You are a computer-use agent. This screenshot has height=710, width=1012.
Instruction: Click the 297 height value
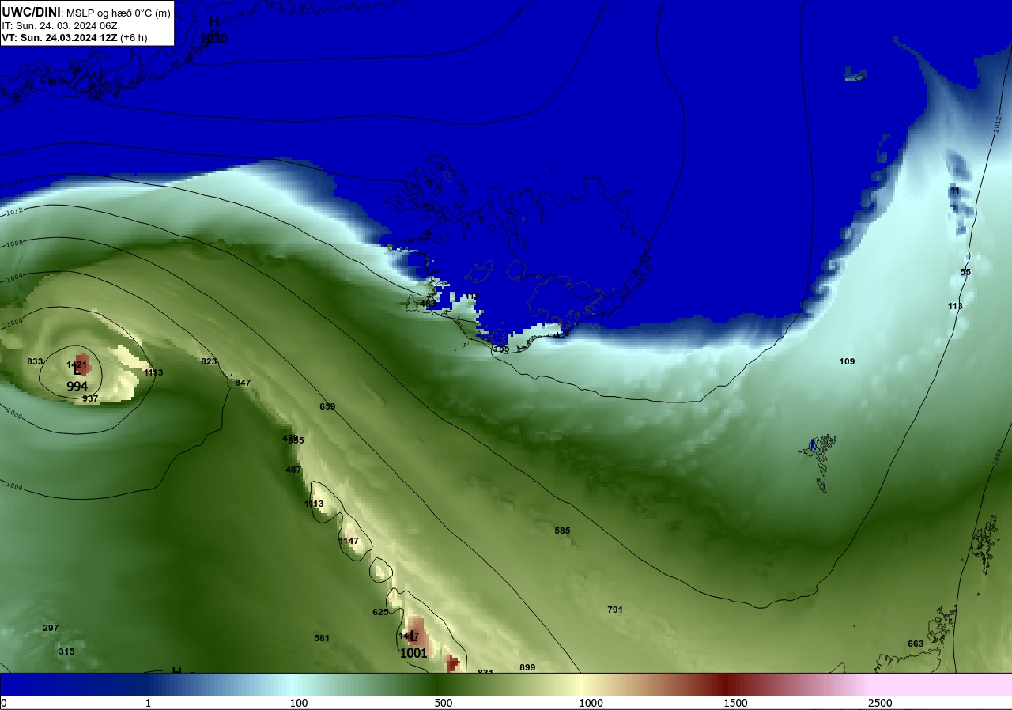coord(51,628)
